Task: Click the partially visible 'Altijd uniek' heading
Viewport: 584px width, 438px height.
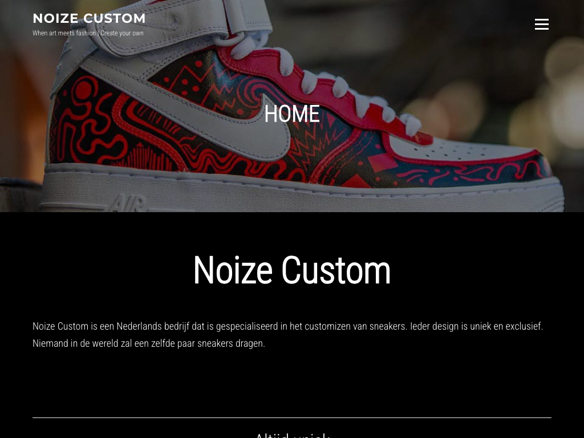Action: [292, 435]
